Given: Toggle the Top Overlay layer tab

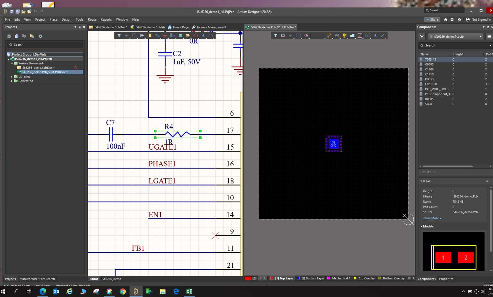Looking at the screenshot, I should (x=366, y=278).
